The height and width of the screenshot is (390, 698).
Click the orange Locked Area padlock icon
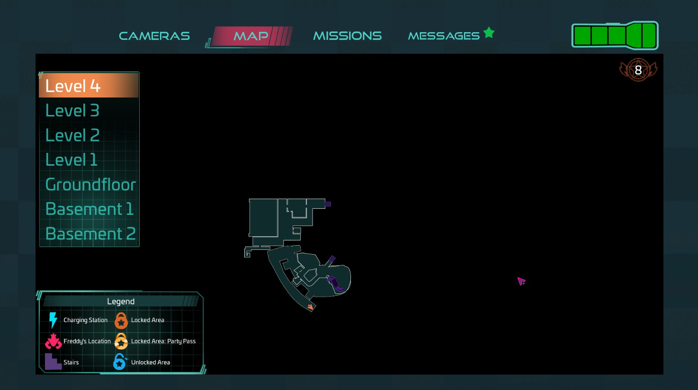121,320
